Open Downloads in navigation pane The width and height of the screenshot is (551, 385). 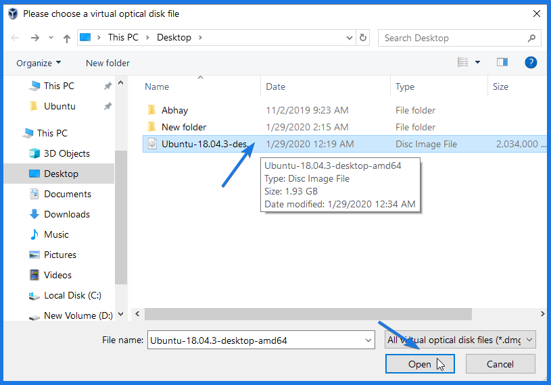[x=67, y=214]
